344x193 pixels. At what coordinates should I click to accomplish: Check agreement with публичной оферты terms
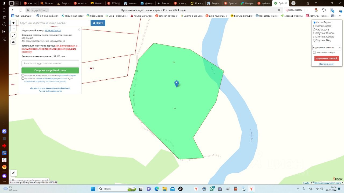click(23, 76)
